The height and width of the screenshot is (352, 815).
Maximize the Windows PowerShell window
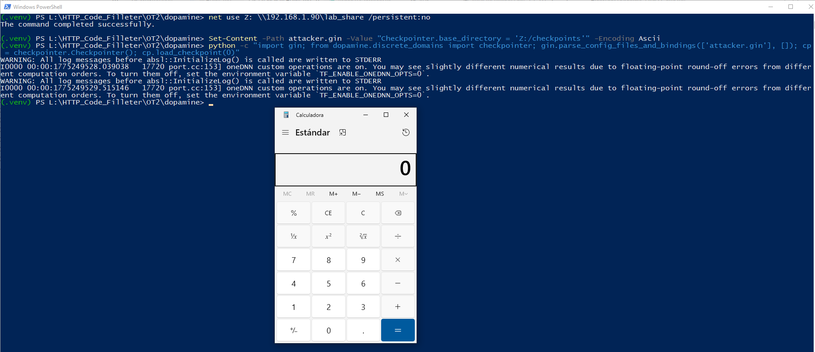[x=791, y=7]
